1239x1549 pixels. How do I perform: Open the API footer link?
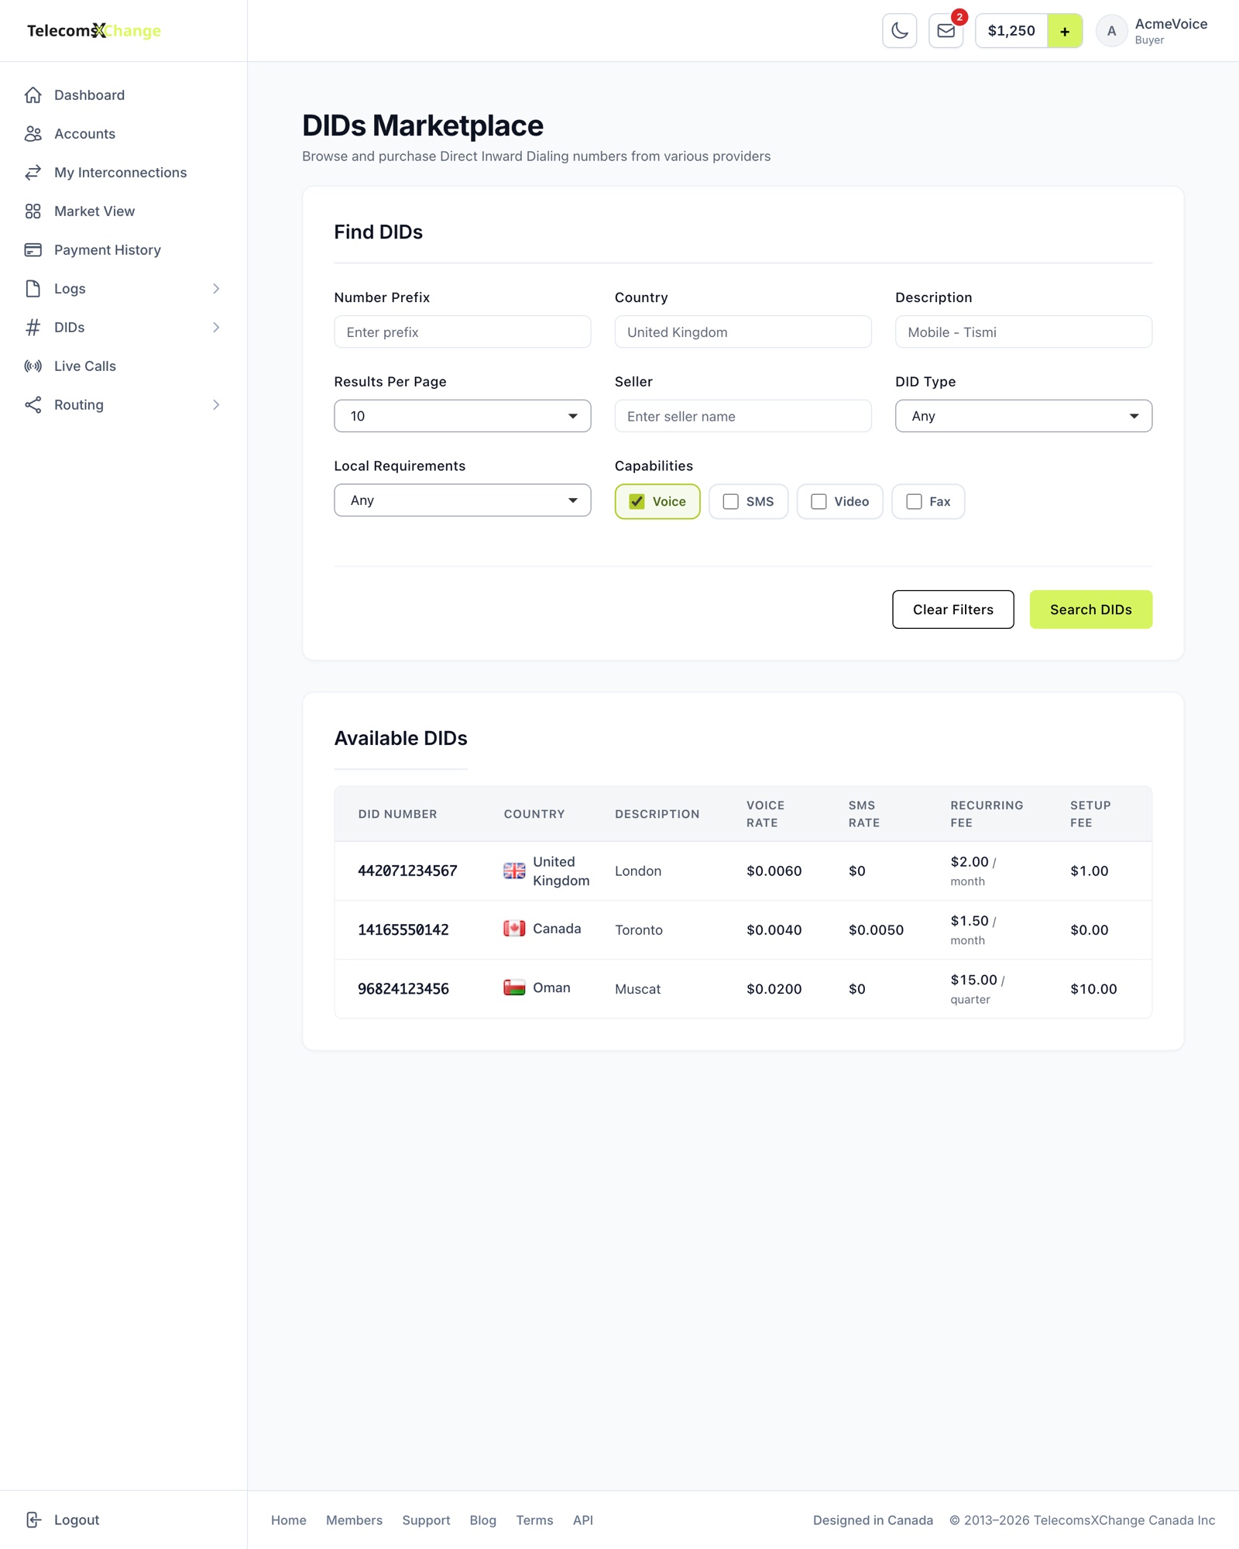coord(582,1520)
